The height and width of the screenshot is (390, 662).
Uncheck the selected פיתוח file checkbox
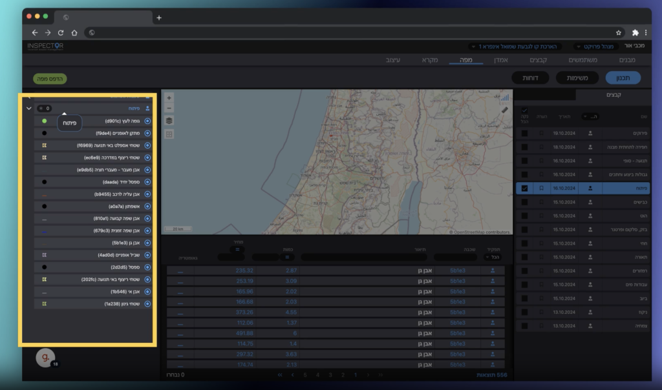[x=524, y=189]
